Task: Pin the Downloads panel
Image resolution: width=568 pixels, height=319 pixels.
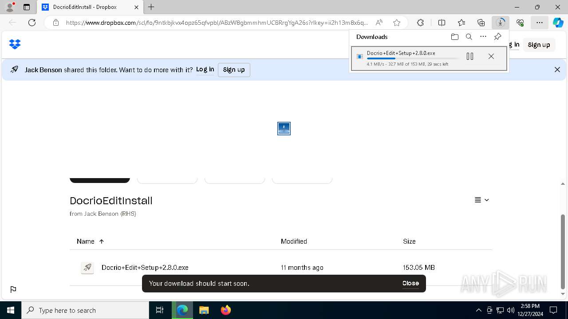Action: point(497,37)
